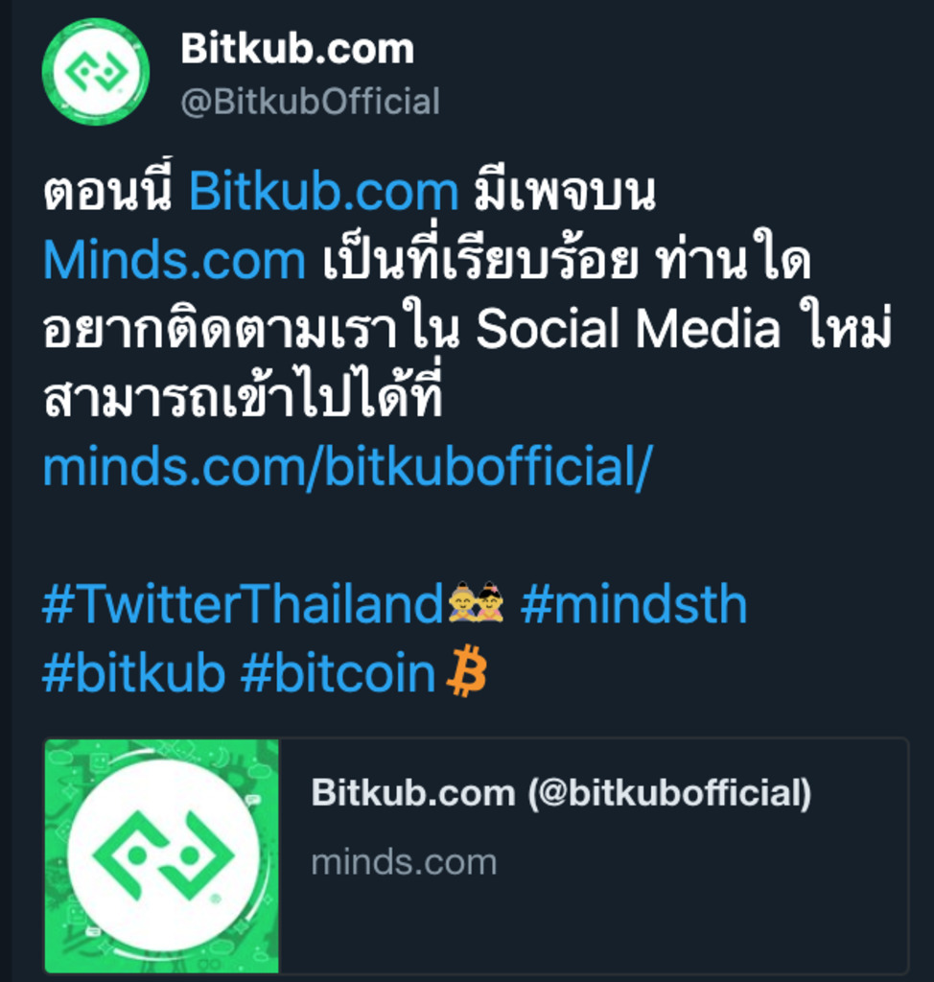Image resolution: width=934 pixels, height=982 pixels.
Task: Click the opening Thai word ตอนนี้
Action: tap(108, 193)
